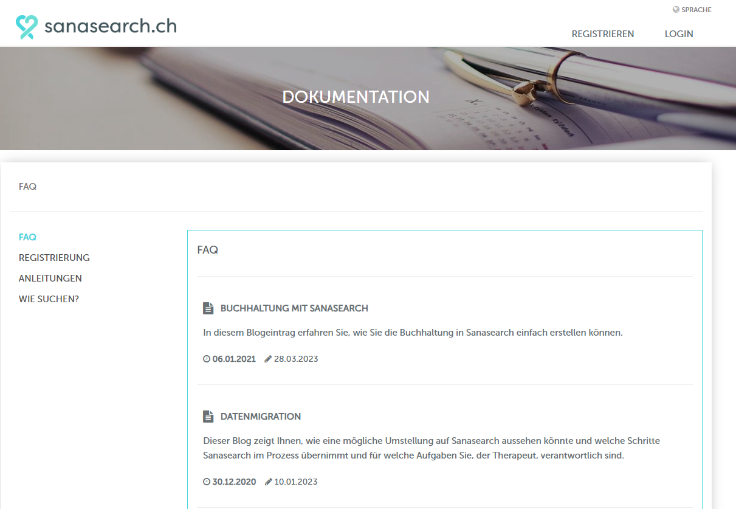Open the Buchhaltung mit Sanasearch article
Screen dimensions: 736x509
294,308
